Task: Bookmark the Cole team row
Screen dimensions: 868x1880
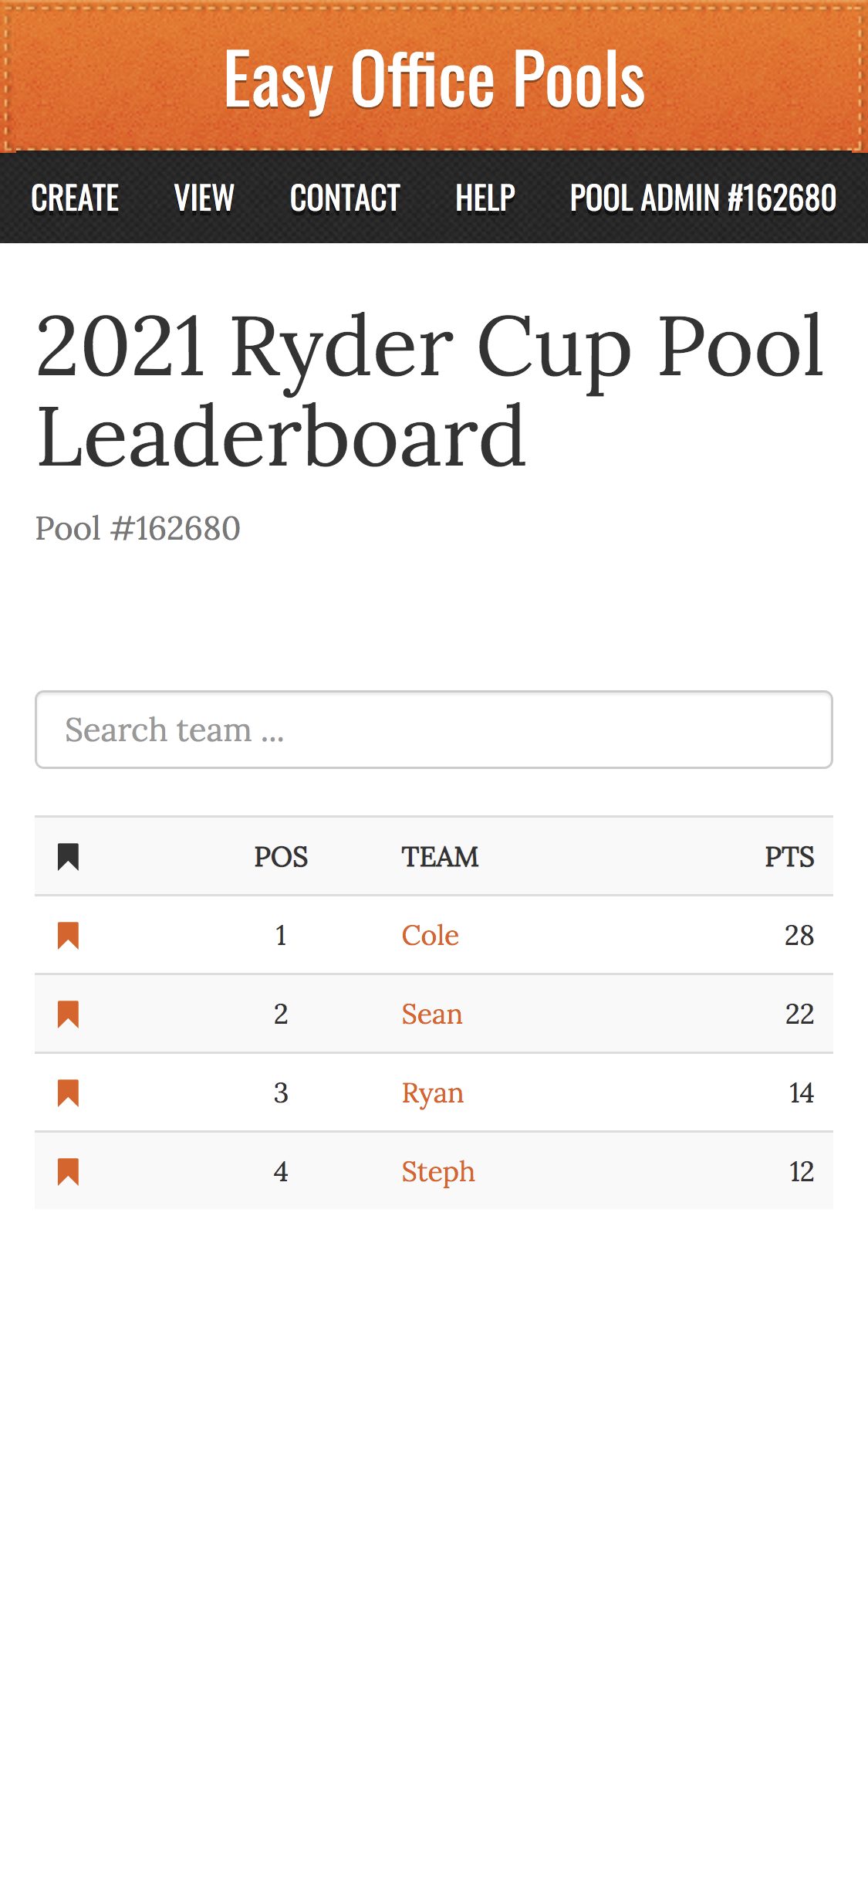Action: coord(68,935)
